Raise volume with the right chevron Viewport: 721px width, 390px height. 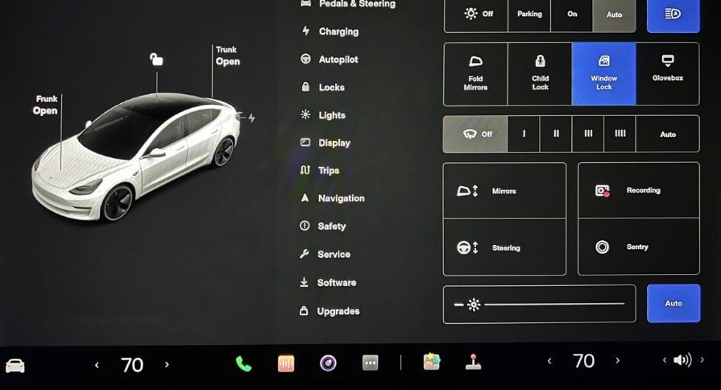pyautogui.click(x=702, y=360)
